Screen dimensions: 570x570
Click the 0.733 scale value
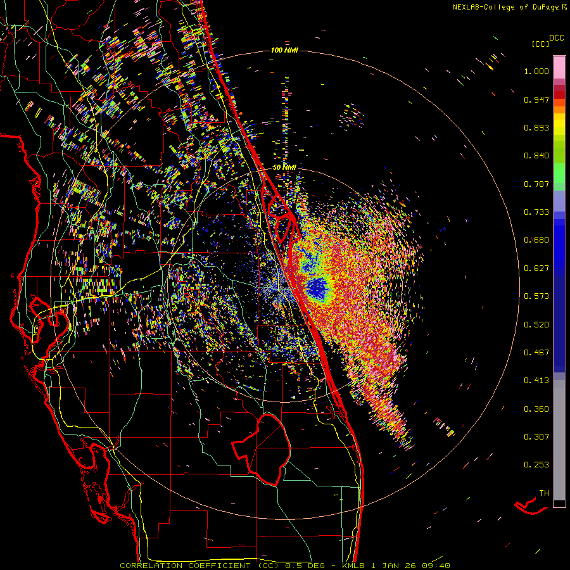point(536,212)
